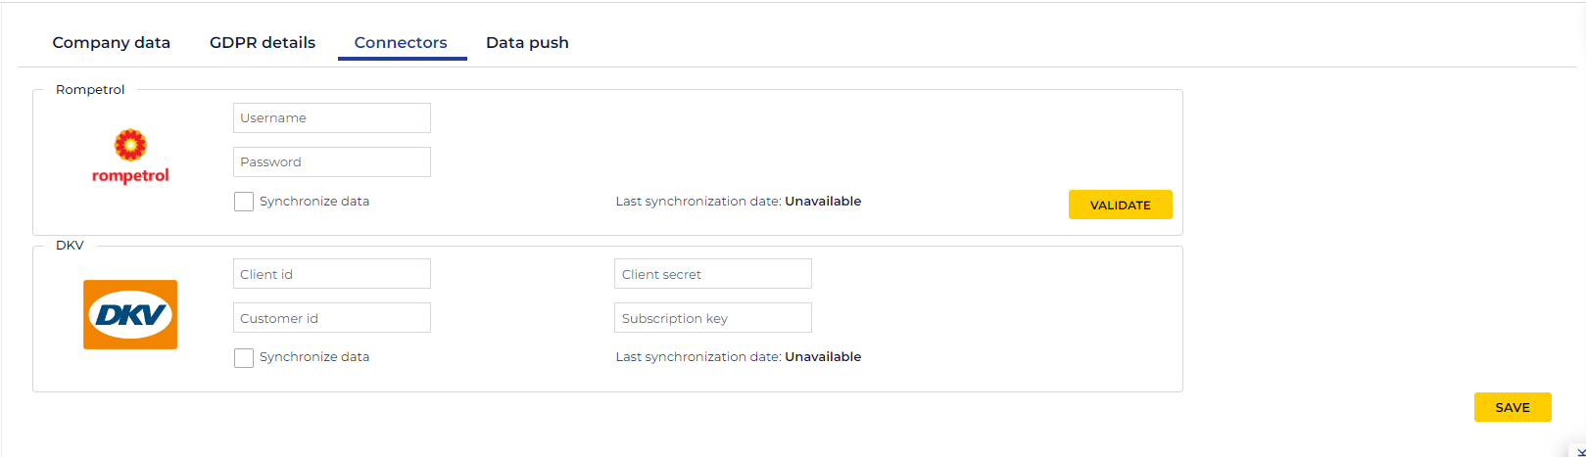Focus the Client secret input
Screen dimensions: 1586x457
tap(712, 274)
